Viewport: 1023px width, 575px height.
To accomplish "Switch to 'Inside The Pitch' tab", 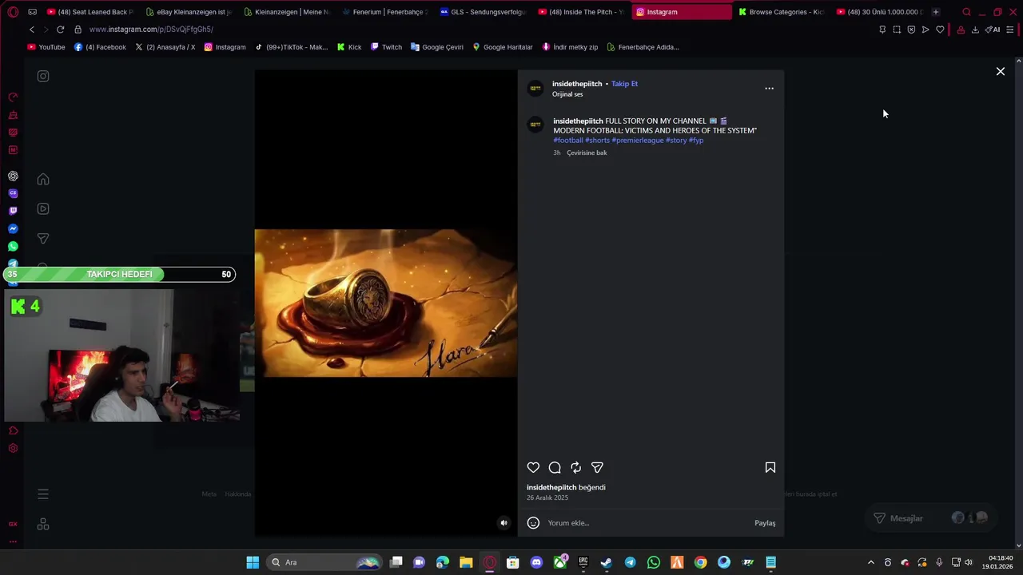I will [581, 12].
